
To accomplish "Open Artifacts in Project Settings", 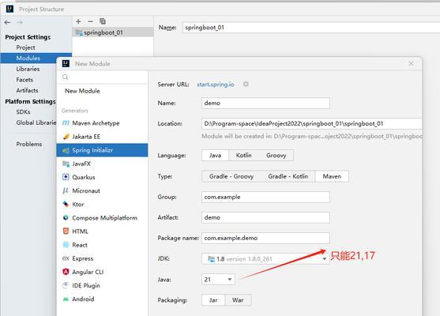I will [27, 90].
